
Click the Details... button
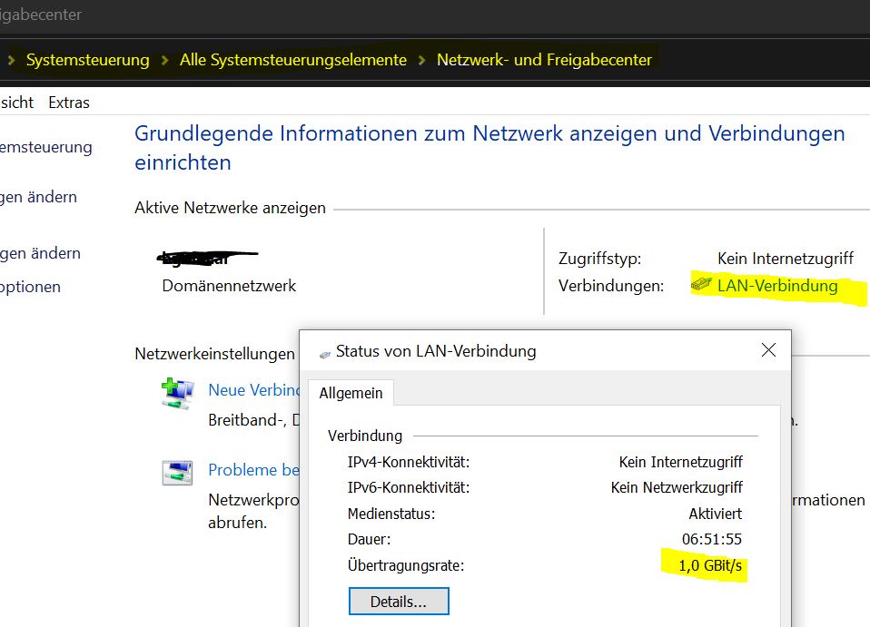399,602
